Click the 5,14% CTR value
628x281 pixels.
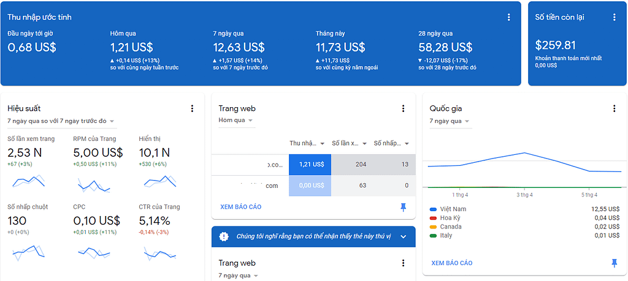pos(155,220)
